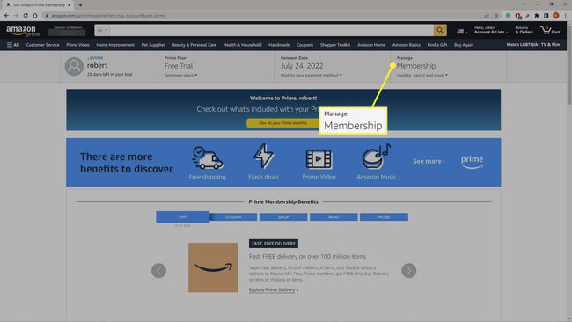Click the search magnifier button
Image resolution: width=572 pixels, height=322 pixels.
coord(440,30)
